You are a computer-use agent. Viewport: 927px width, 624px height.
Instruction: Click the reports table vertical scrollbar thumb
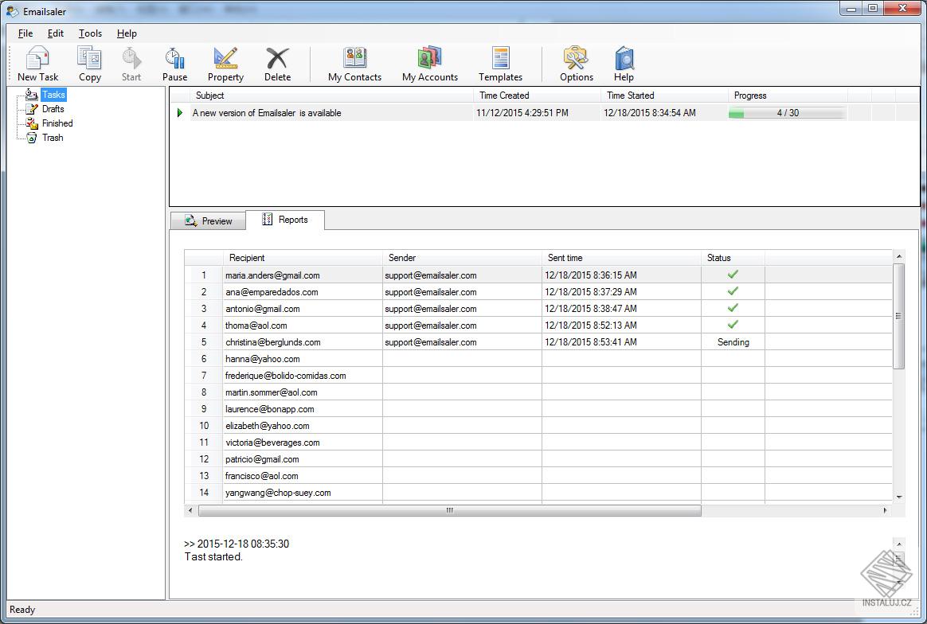pos(898,316)
